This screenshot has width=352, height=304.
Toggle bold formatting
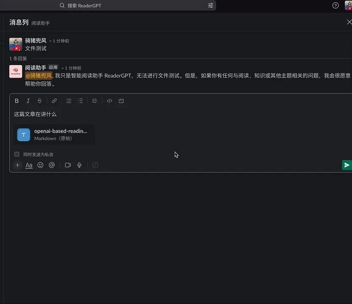coord(16,100)
